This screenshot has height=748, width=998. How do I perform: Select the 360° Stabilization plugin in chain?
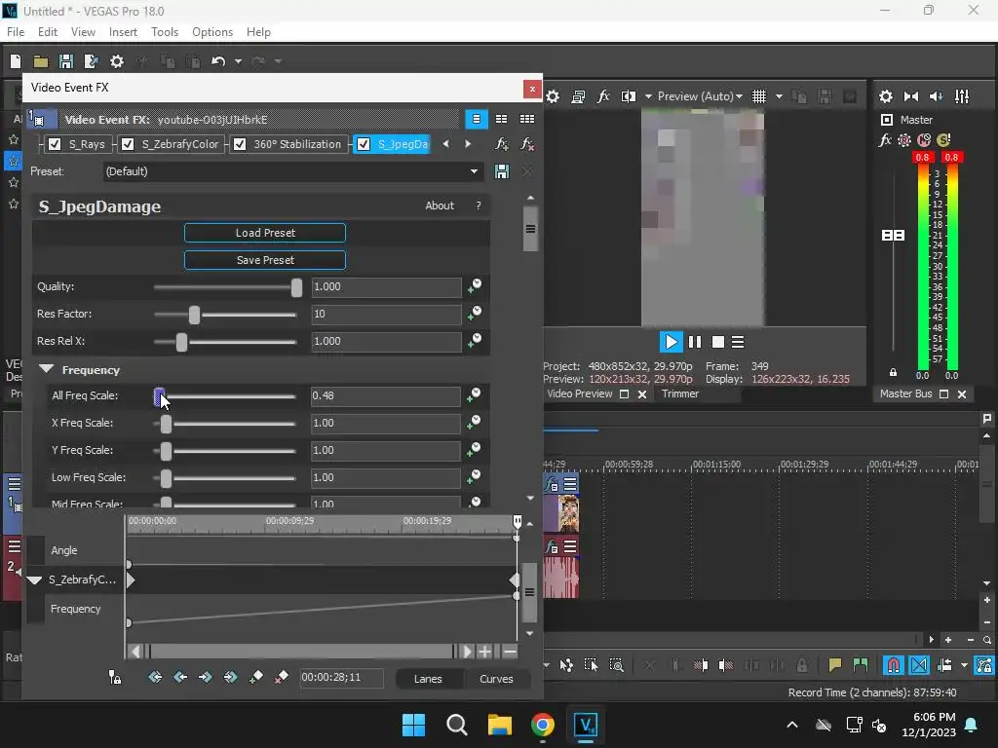click(297, 144)
